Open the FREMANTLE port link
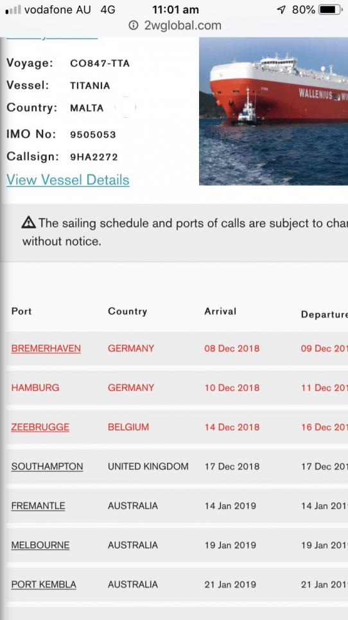The width and height of the screenshot is (348, 620). [38, 506]
